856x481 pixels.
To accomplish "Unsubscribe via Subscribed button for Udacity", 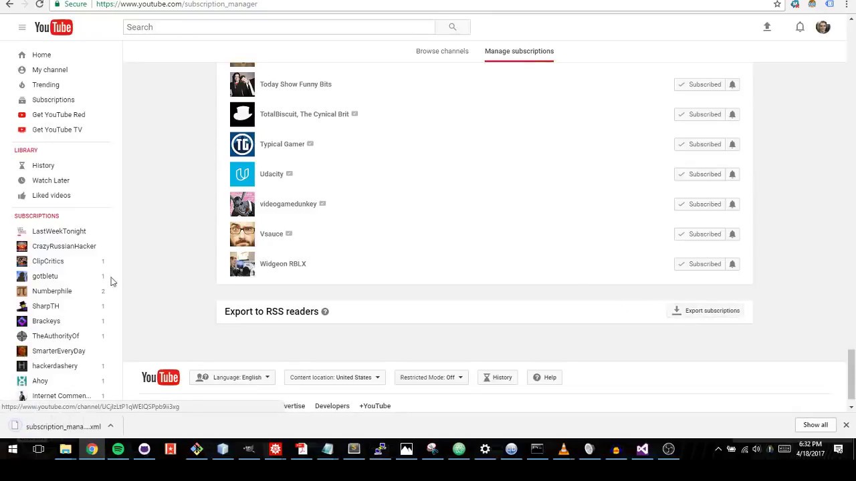I will tap(700, 174).
